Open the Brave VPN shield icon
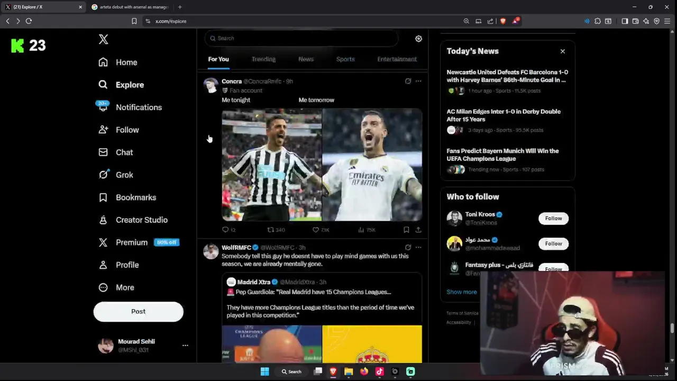Viewport: 677px width, 381px height. point(656,21)
